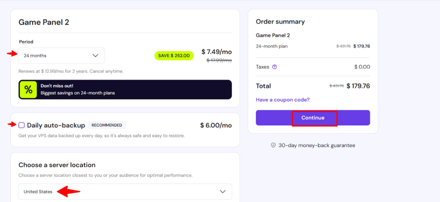The image size is (440, 202).
Task: Enable the Daily auto-backup checkbox
Action: pyautogui.click(x=21, y=125)
